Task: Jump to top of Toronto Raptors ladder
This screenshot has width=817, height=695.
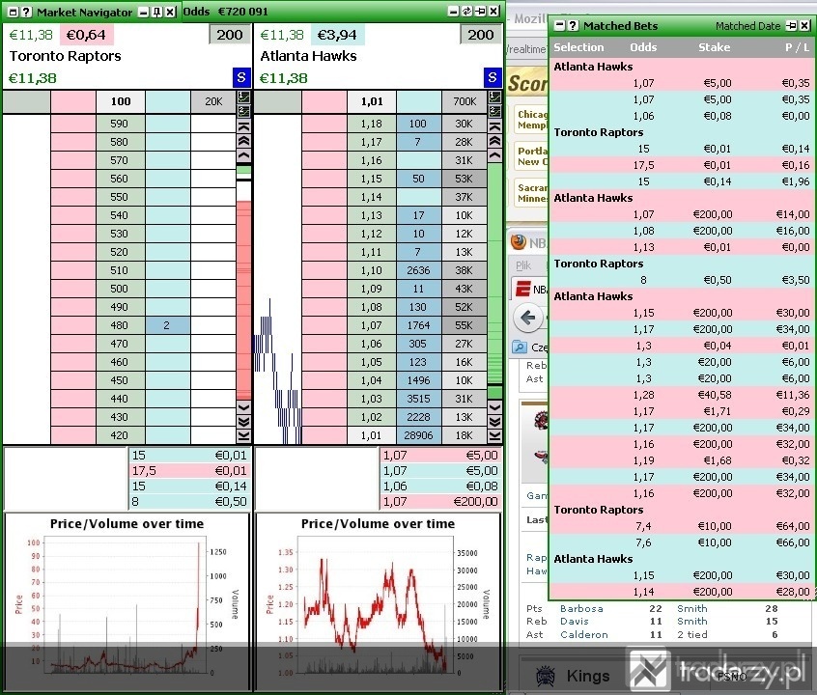Action: pos(244,126)
